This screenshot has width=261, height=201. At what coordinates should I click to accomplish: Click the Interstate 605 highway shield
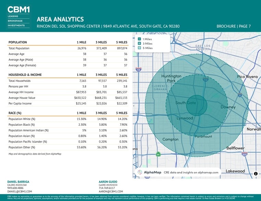244,154
